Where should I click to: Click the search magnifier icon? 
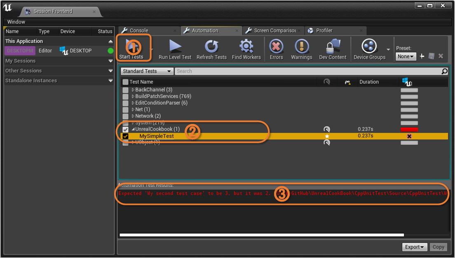click(444, 71)
